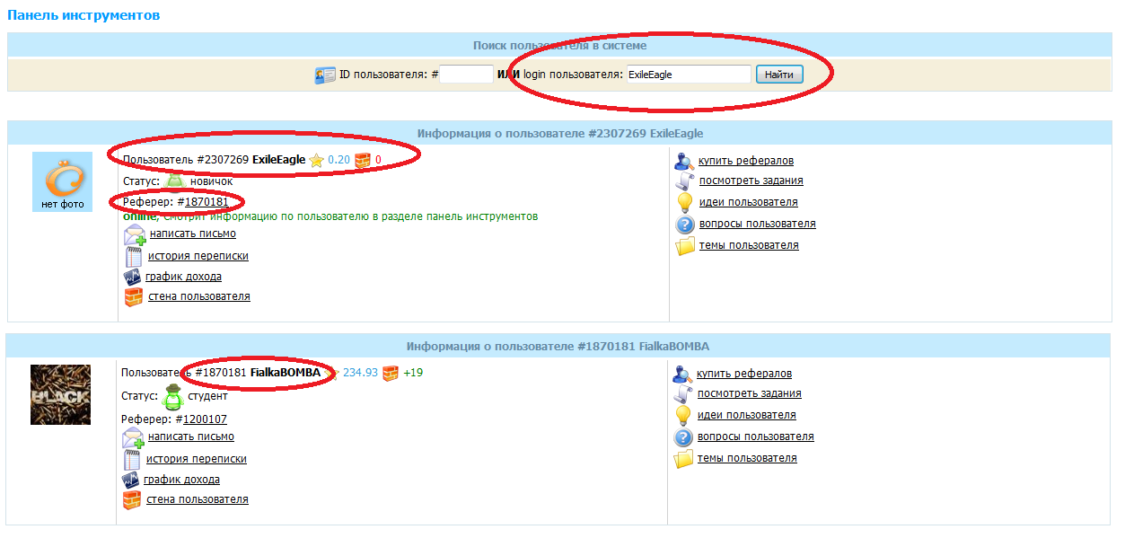Click the user ID card icon in search
Image resolution: width=1125 pixels, height=538 pixels.
tap(325, 75)
